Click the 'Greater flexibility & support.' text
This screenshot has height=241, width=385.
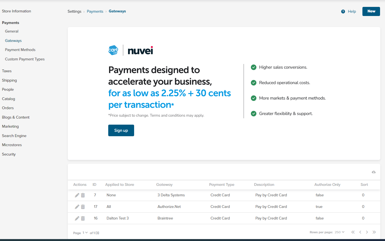pos(286,114)
